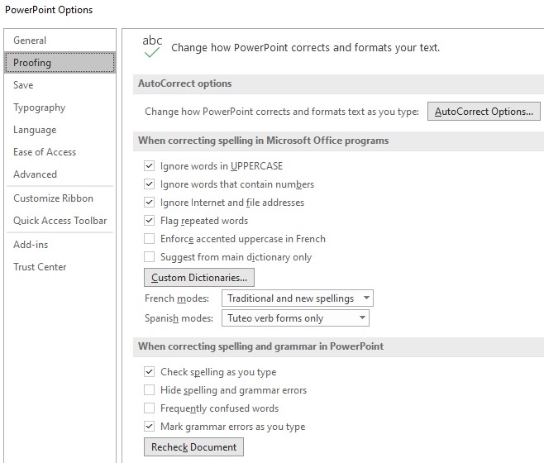Open AutoCorrect Options dialog
This screenshot has width=544, height=463.
[484, 112]
